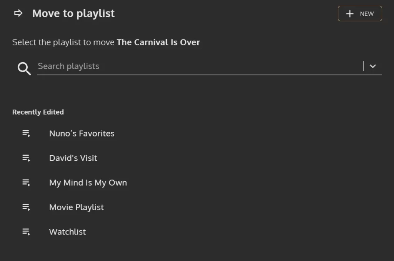Create a new playlist with the NEW button

coord(360,13)
